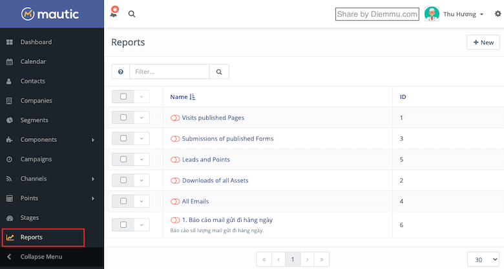Select page 1 in pagination
The height and width of the screenshot is (269, 504).
[293, 259]
